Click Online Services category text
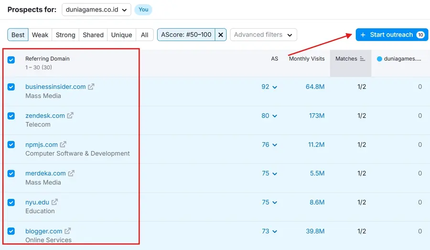The width and height of the screenshot is (430, 250). click(49, 240)
